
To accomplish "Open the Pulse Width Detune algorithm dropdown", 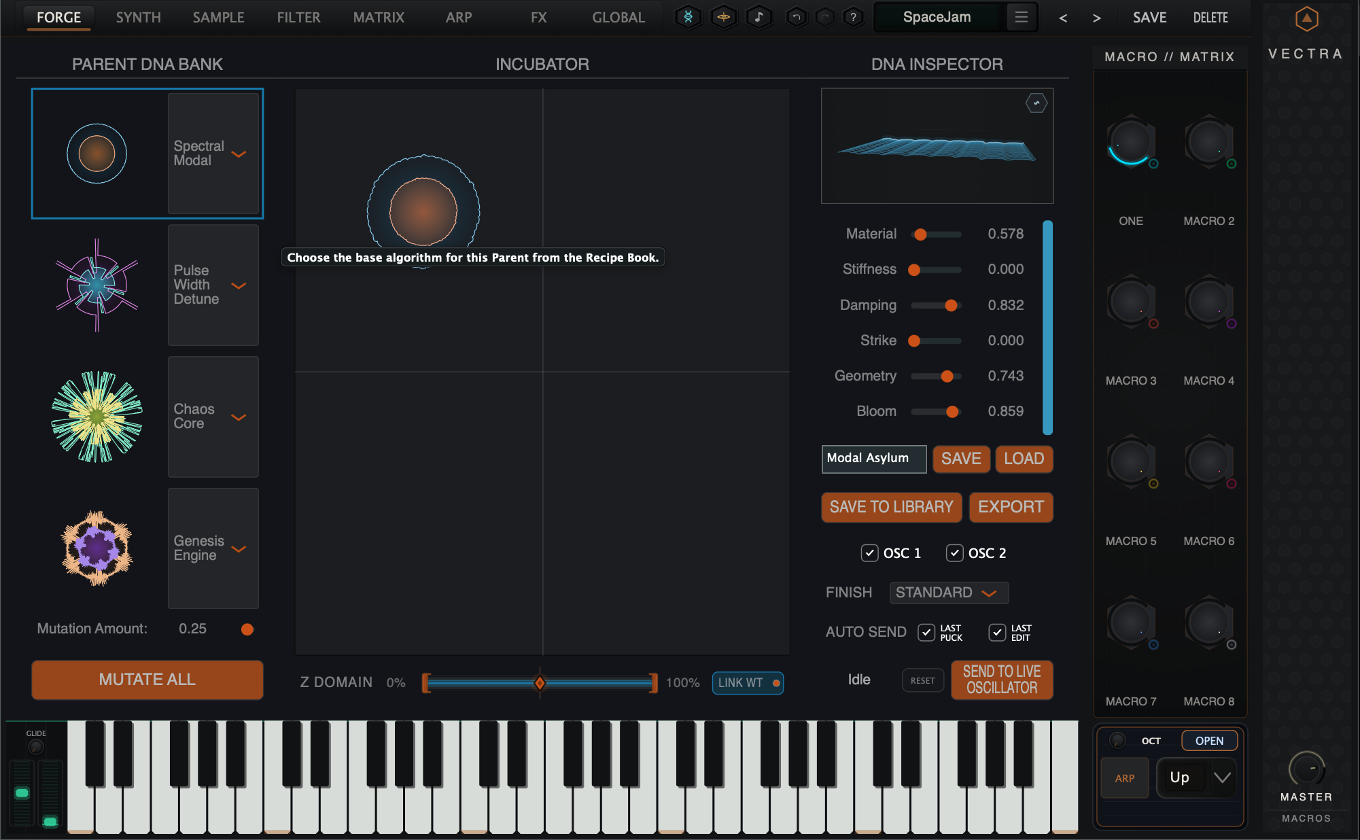I will point(213,285).
